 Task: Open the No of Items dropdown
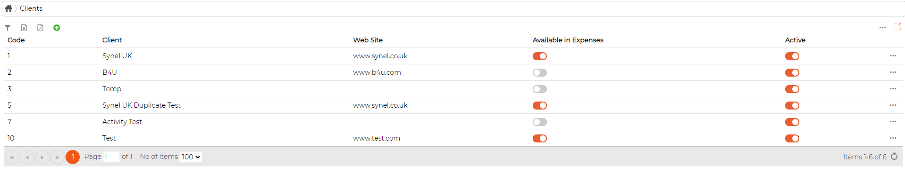pyautogui.click(x=191, y=157)
